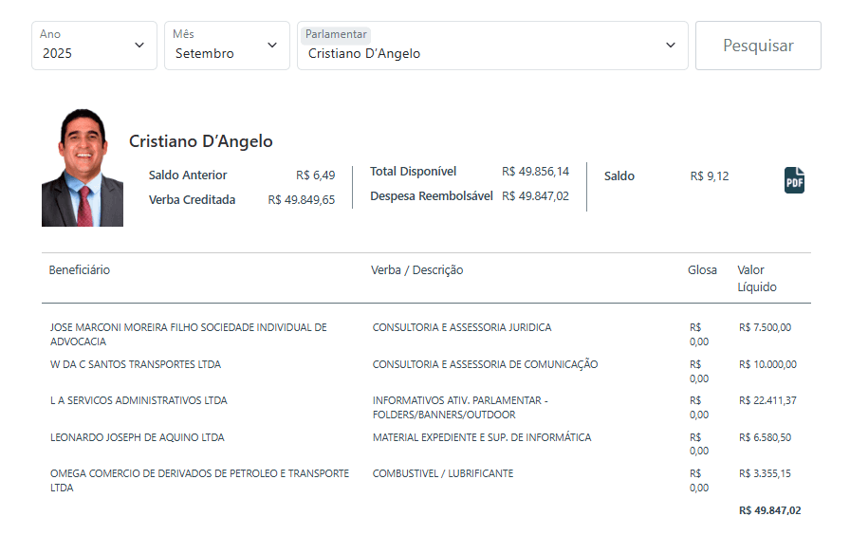850x535 pixels.
Task: Click the bold total R$ 49.847,02 below table
Action: click(x=769, y=510)
